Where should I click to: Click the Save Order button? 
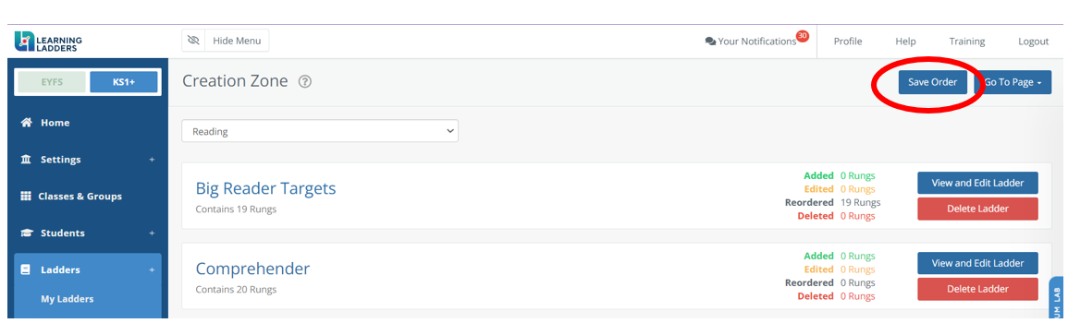932,82
